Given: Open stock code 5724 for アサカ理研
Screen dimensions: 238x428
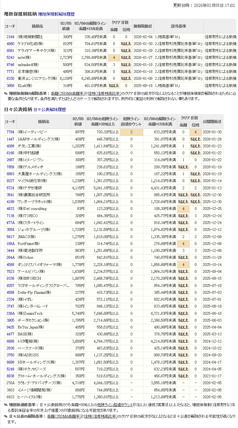Looking at the screenshot, I should 10,188.
